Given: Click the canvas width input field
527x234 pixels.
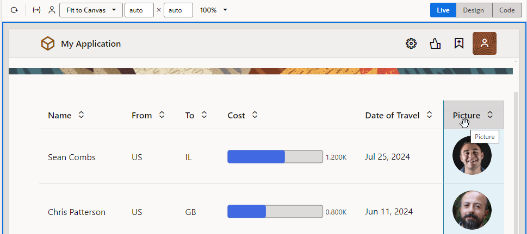Looking at the screenshot, I should (139, 10).
